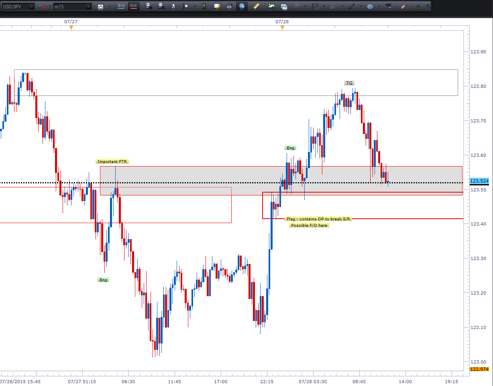Click the add image snapshot icon
The height and width of the screenshot is (386, 493).
pos(272,6)
